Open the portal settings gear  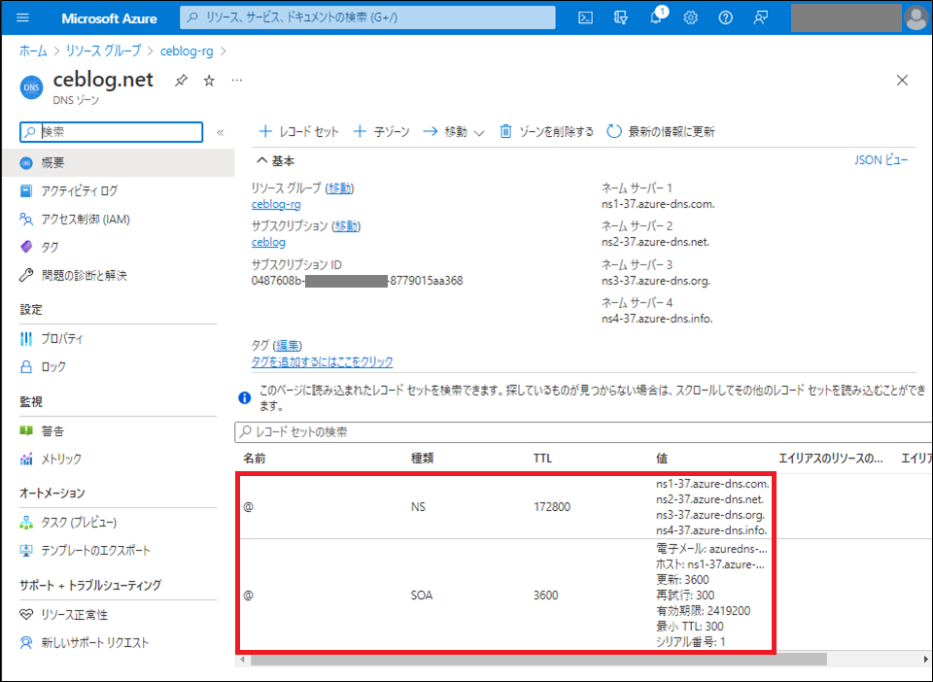point(690,17)
